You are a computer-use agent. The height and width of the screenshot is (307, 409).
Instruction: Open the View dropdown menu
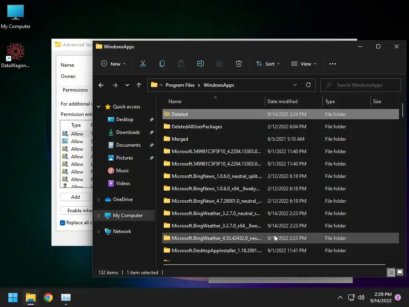pos(304,64)
